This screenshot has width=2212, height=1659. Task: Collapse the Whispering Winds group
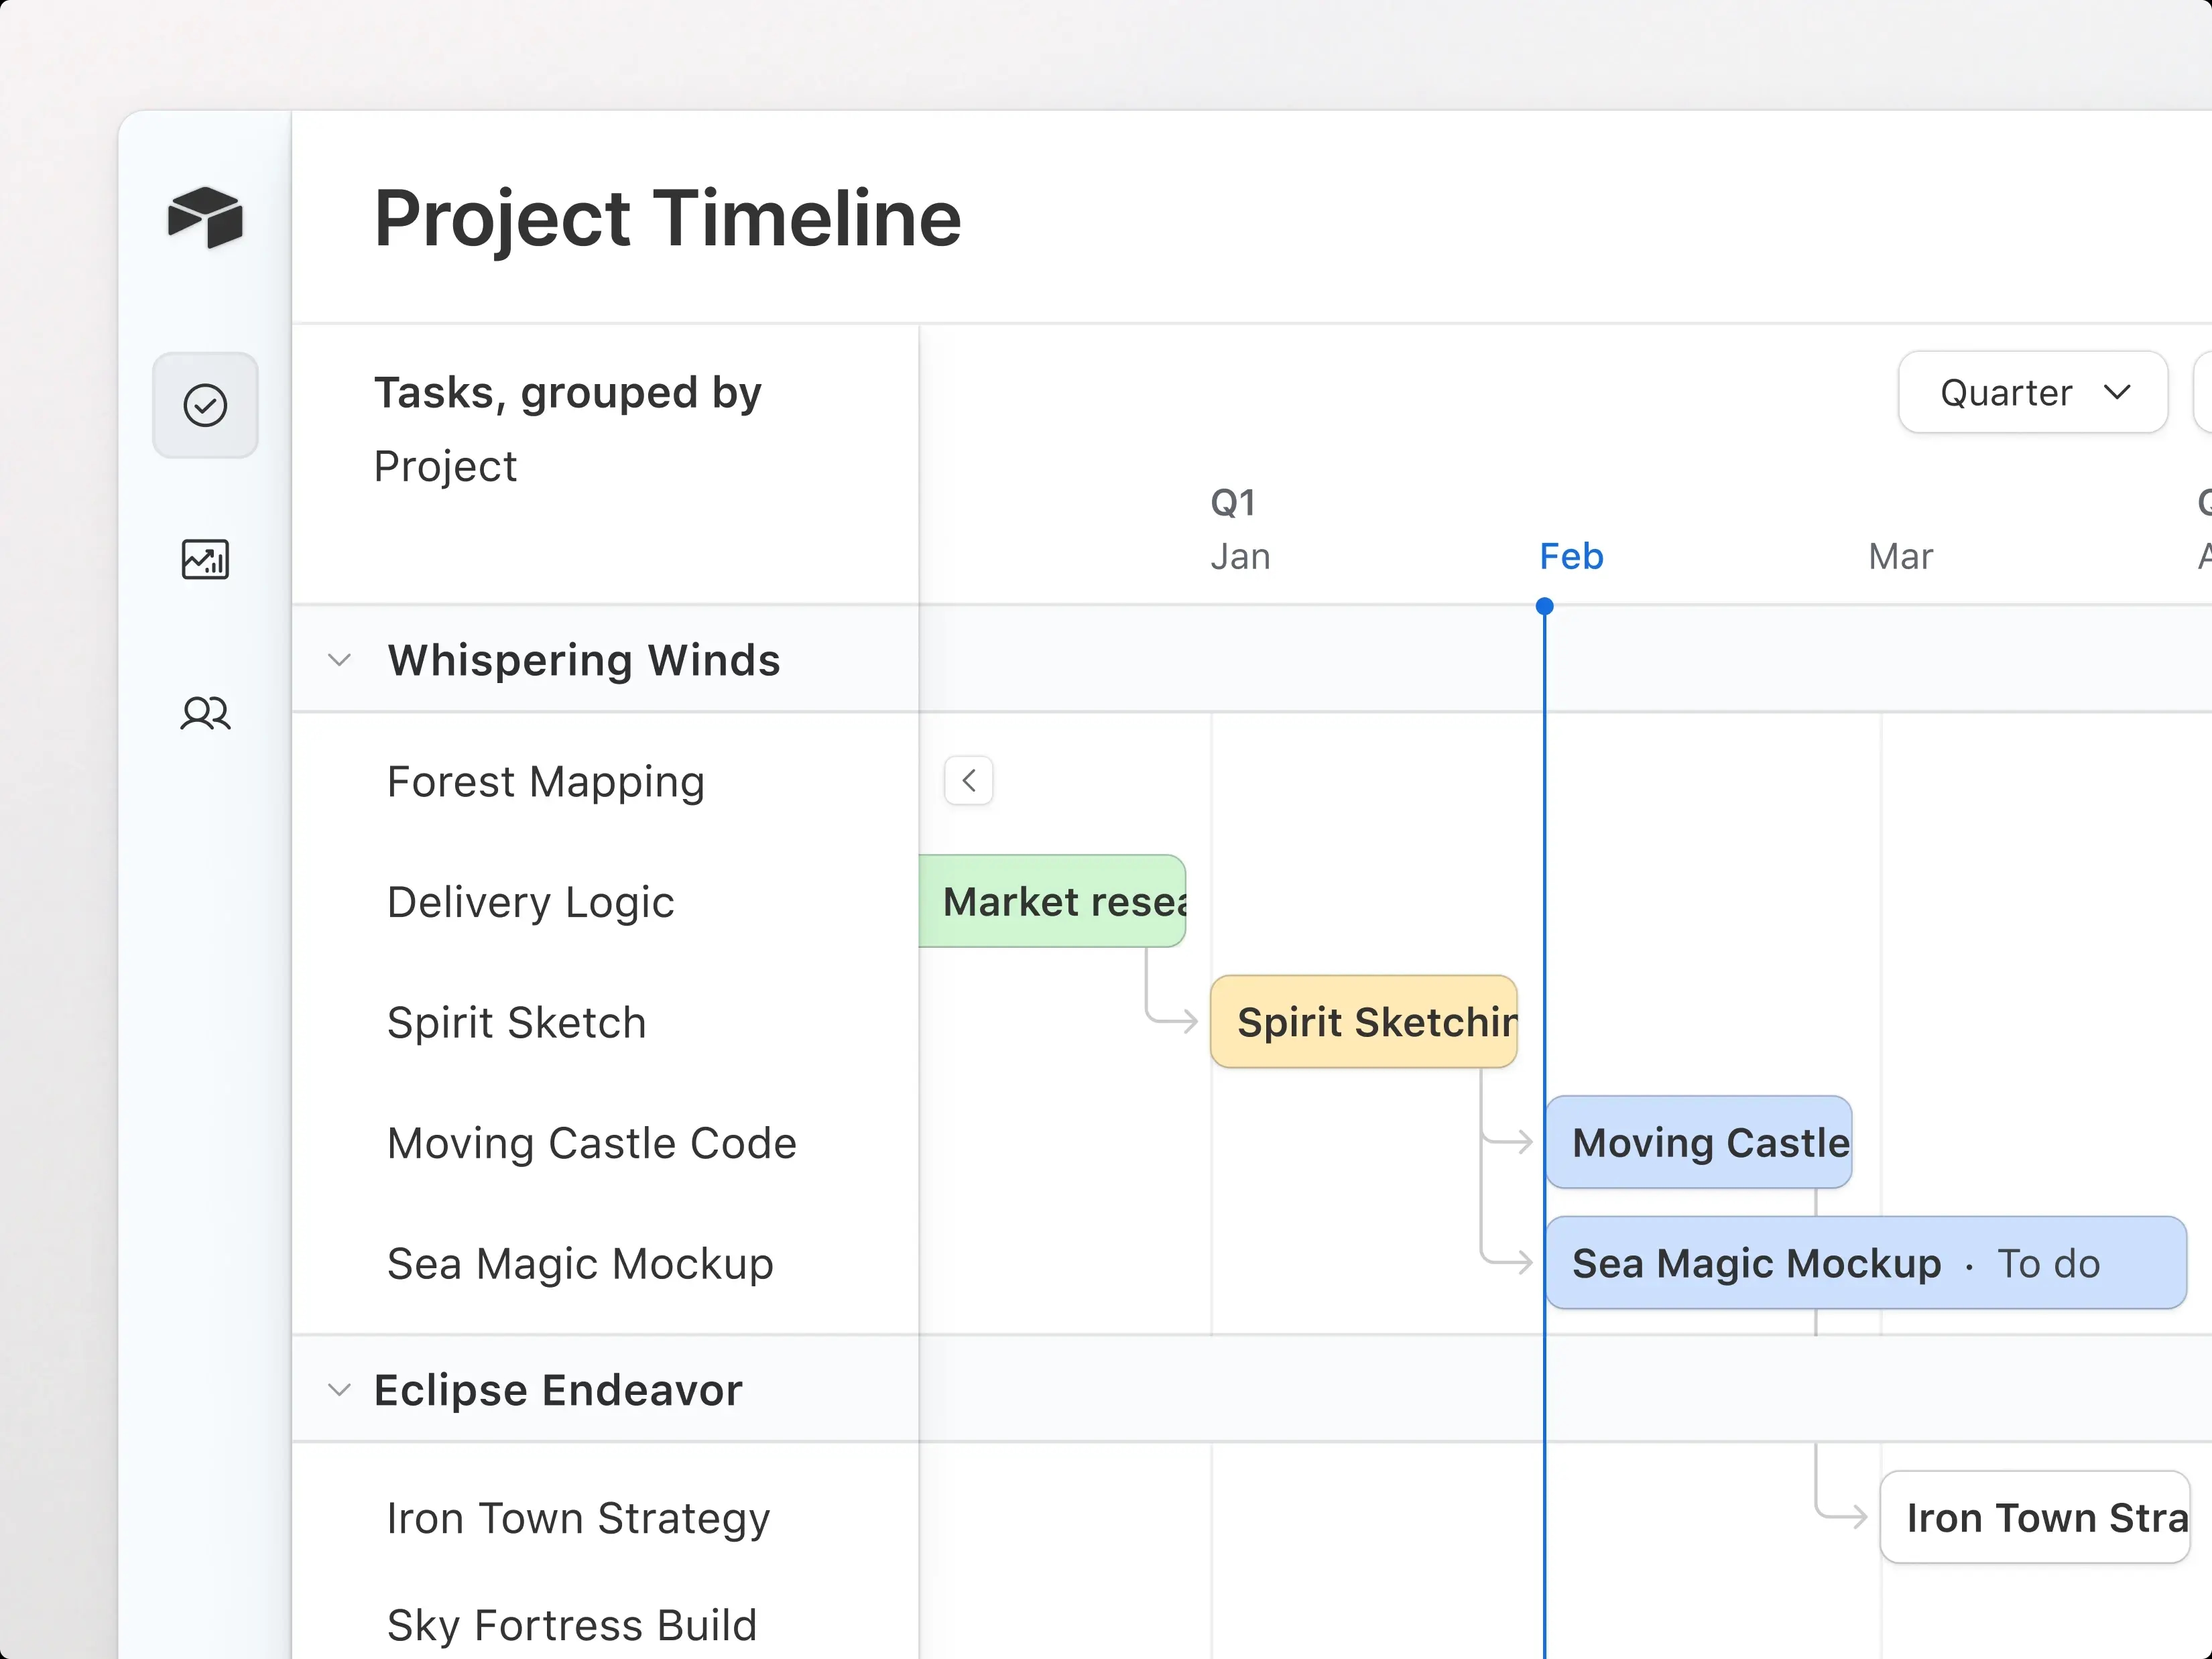coord(340,660)
